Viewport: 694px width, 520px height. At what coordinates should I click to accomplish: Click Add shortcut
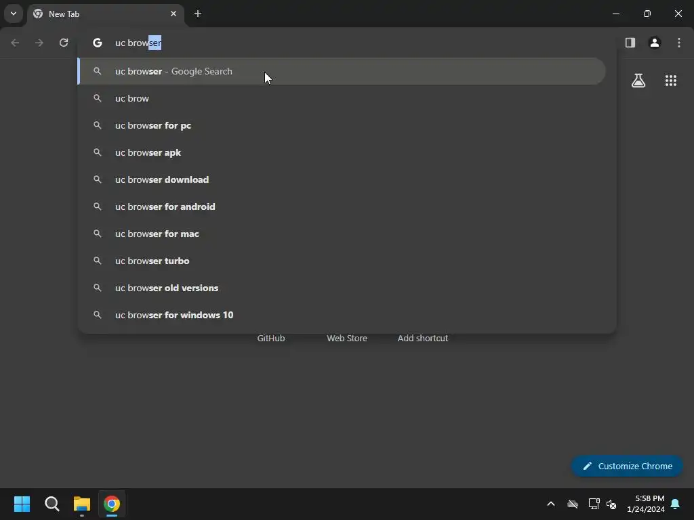pyautogui.click(x=423, y=339)
